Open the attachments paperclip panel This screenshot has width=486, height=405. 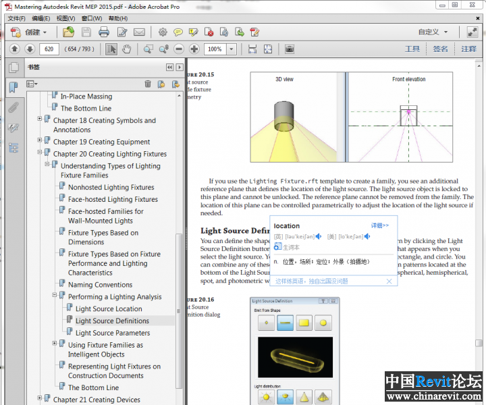(x=13, y=107)
